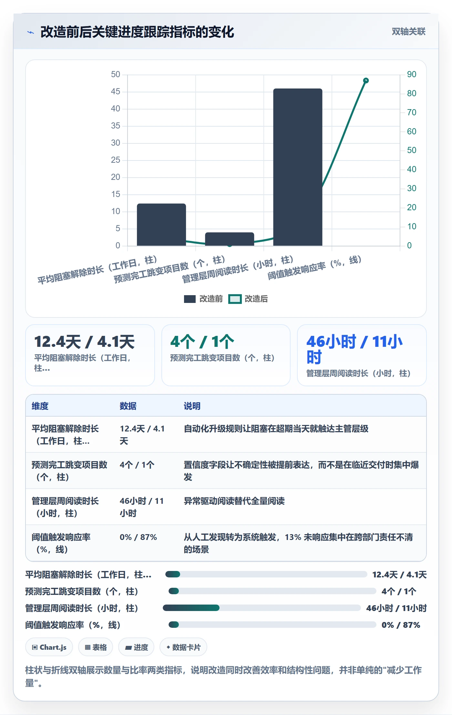Click the 0% / 87% table cell

[138, 537]
